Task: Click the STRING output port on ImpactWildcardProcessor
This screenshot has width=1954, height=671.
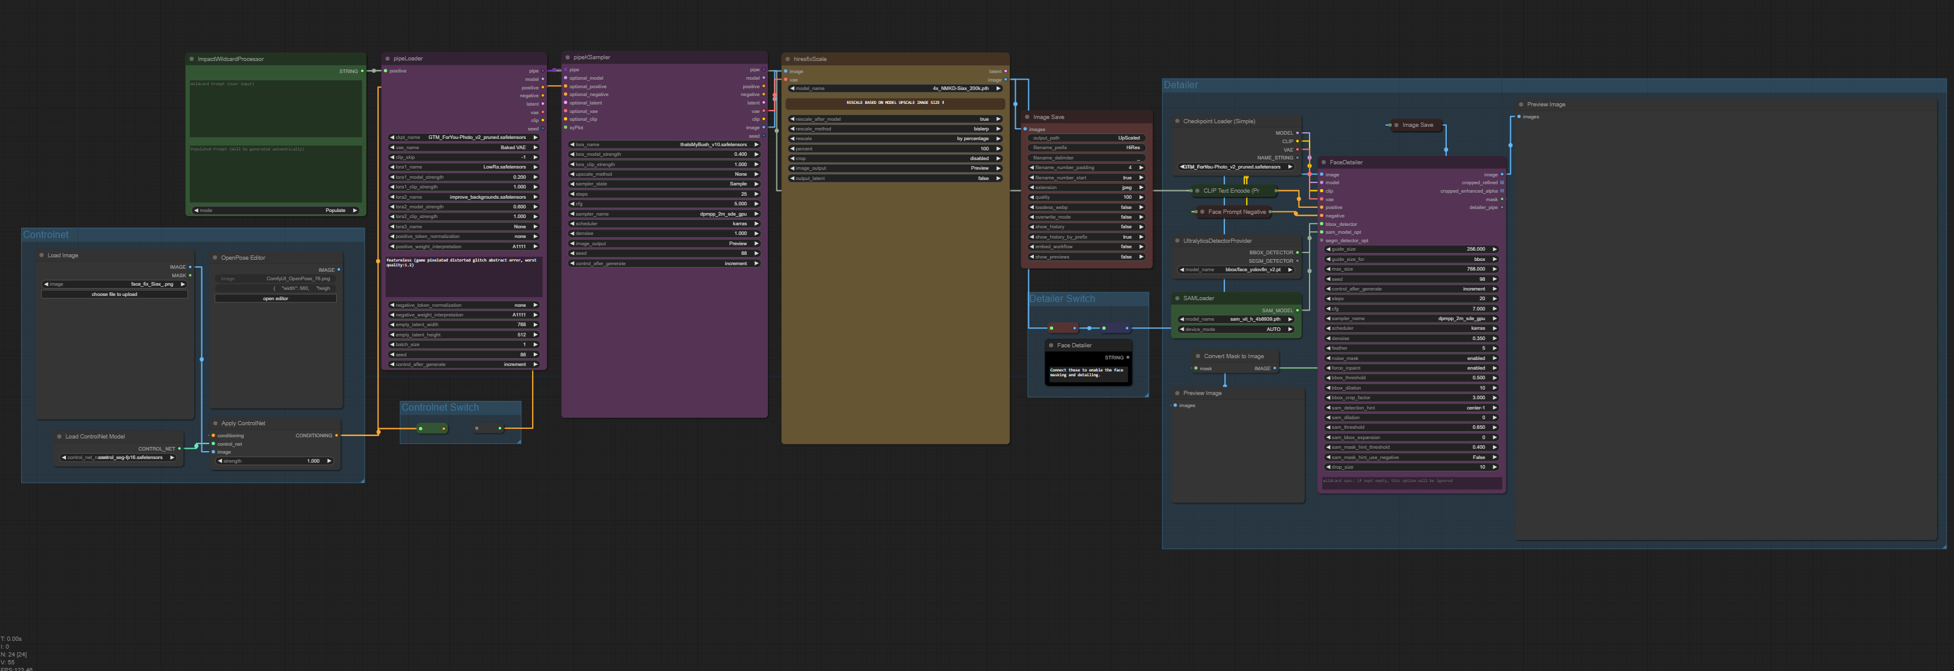Action: coord(362,71)
